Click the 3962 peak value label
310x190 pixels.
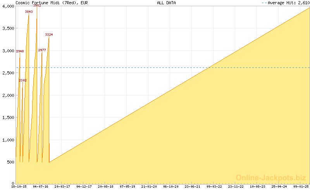click(37, 5)
